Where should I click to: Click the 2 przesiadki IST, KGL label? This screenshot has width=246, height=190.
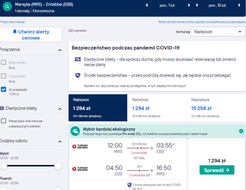pos(139,155)
